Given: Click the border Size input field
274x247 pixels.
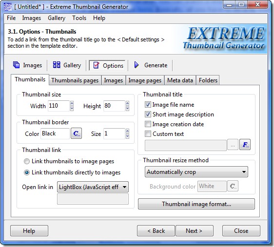Looking at the screenshot, I should 114,133.
